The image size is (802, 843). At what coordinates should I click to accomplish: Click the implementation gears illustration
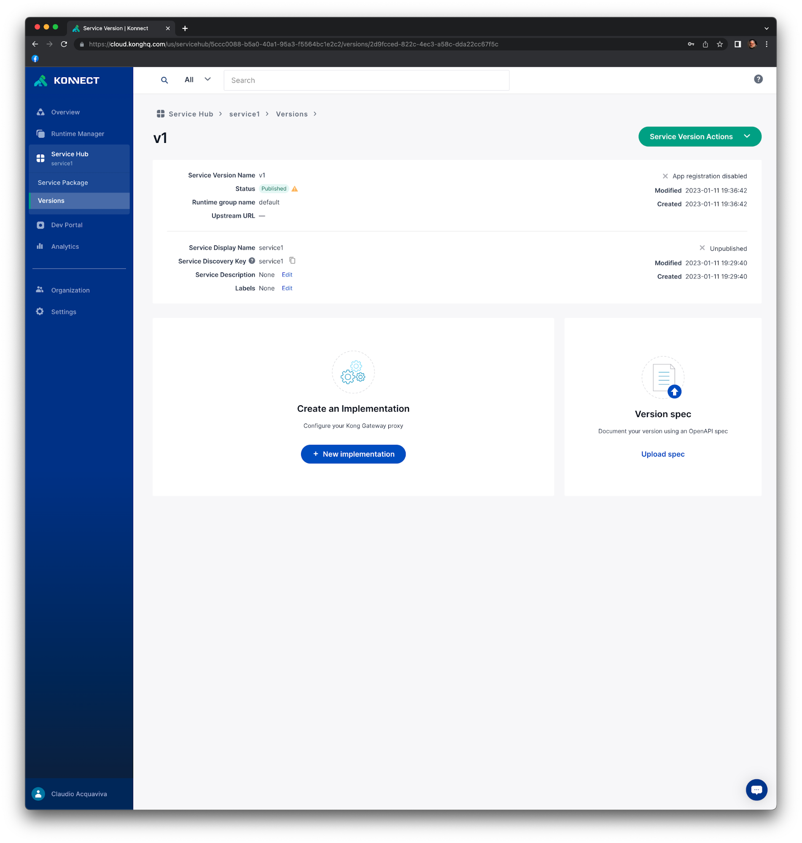(353, 372)
